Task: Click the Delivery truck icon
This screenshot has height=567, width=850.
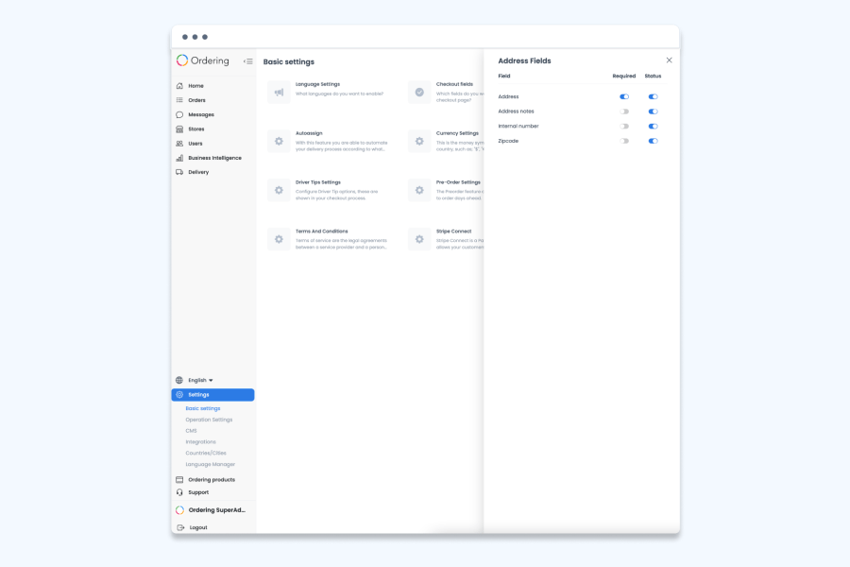Action: pyautogui.click(x=179, y=171)
